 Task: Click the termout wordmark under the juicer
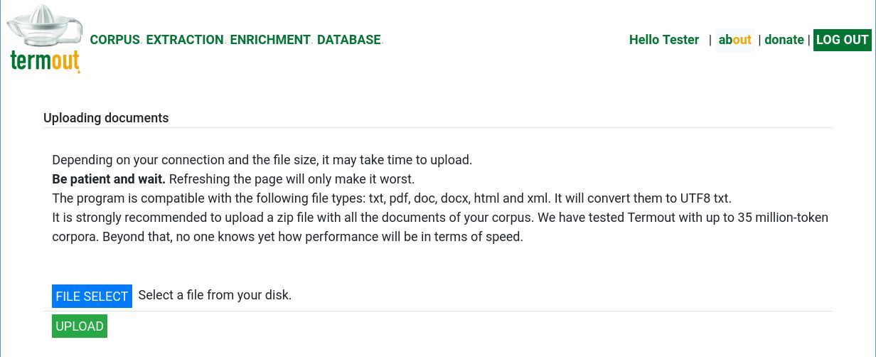(45, 62)
